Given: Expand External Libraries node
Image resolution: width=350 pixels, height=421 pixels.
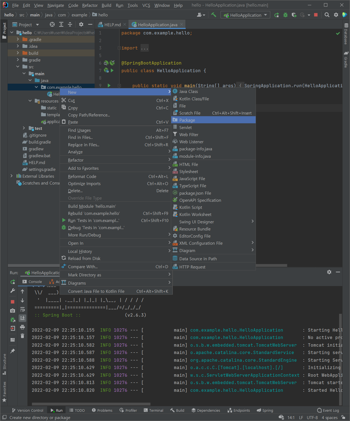Looking at the screenshot, I should pos(11,176).
